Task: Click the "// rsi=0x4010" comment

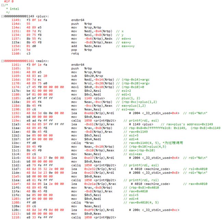Action: 195,169
